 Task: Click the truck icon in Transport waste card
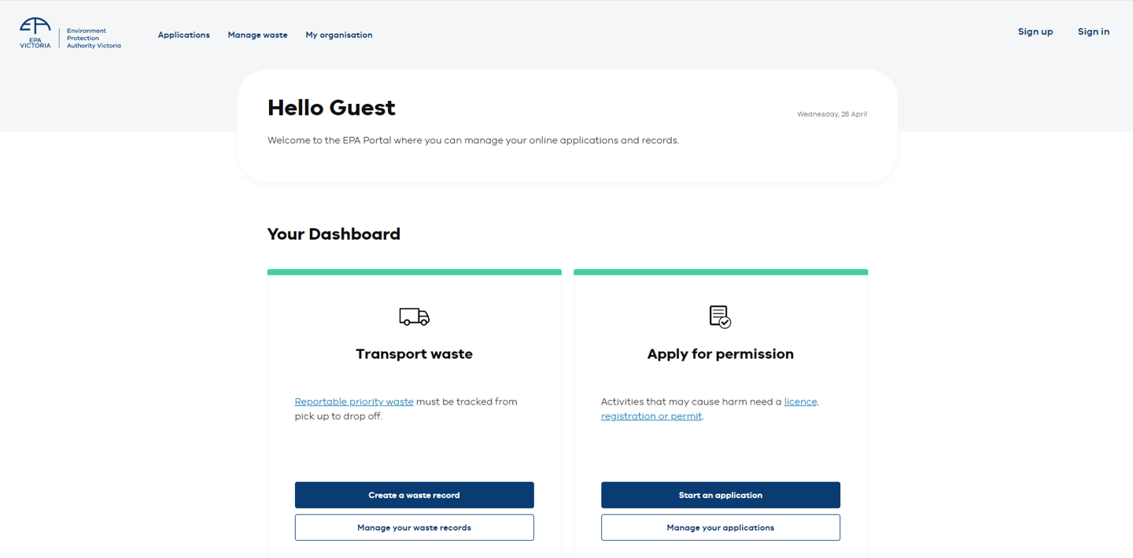click(x=414, y=316)
